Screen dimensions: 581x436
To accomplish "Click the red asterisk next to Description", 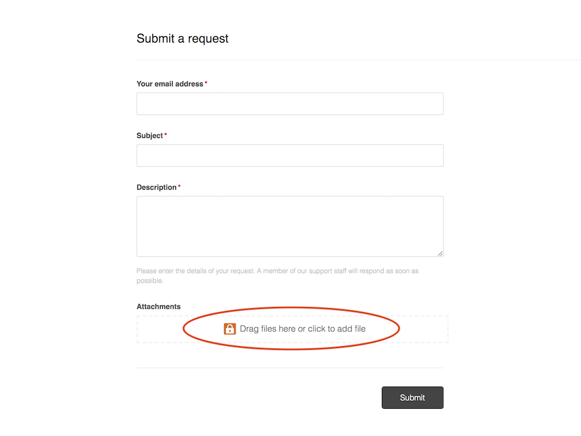I will (x=179, y=187).
